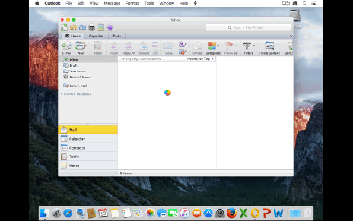Click the Unread envelope icon

point(197,48)
